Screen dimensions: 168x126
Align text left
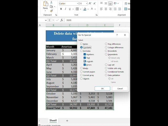101,9
